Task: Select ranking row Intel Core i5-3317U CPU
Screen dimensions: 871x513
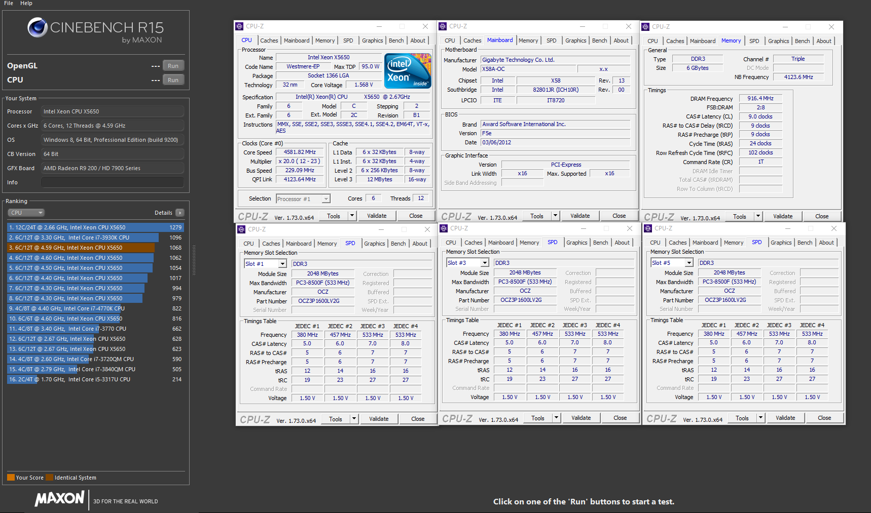Action: [95, 379]
